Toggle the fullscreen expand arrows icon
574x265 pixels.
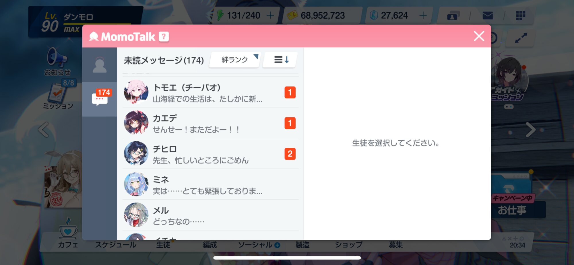pos(521,38)
